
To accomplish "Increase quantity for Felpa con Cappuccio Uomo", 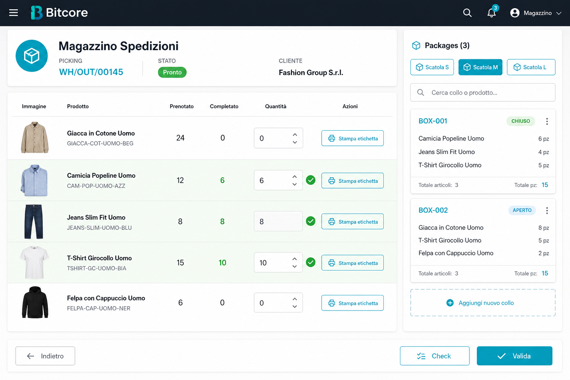I will coord(295,299).
